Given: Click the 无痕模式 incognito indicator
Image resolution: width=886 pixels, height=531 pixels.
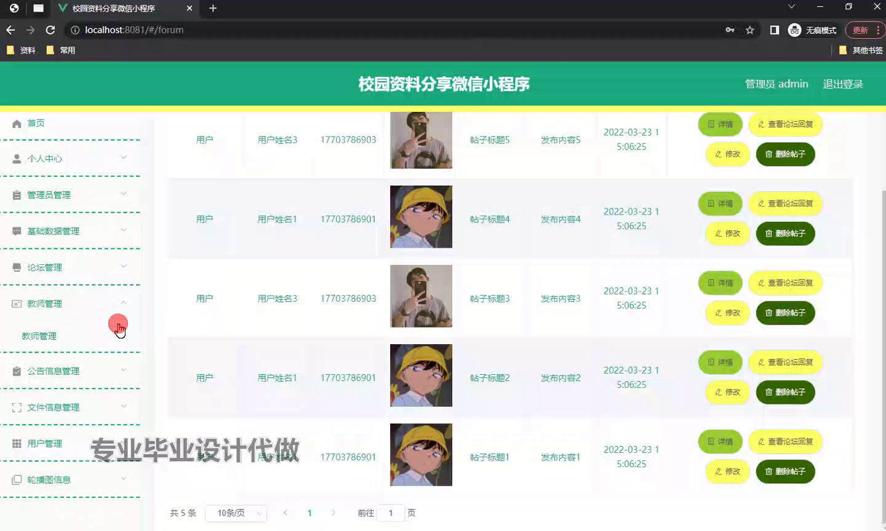Looking at the screenshot, I should tap(812, 30).
